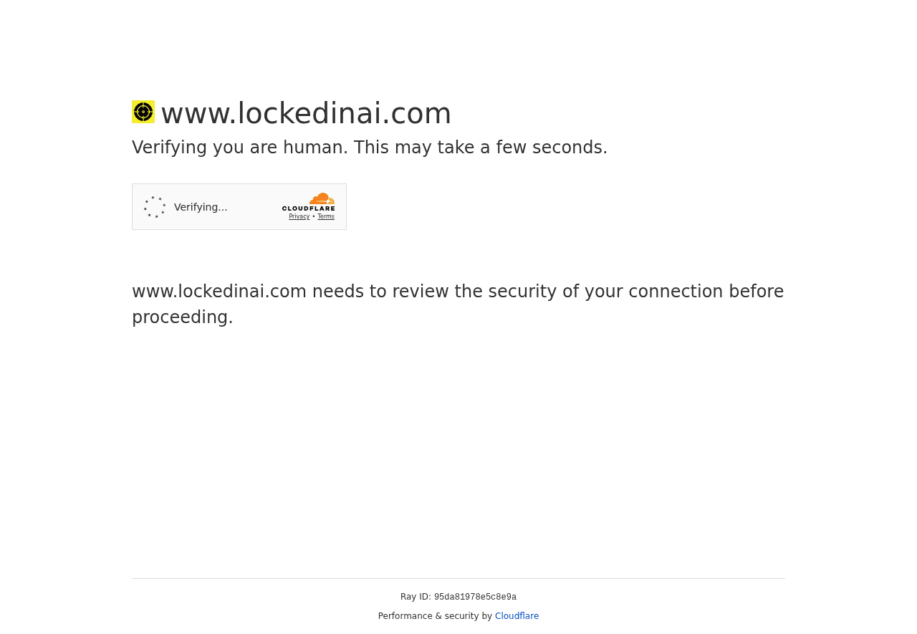Click the www.lockedinai.com heading

pos(306,113)
